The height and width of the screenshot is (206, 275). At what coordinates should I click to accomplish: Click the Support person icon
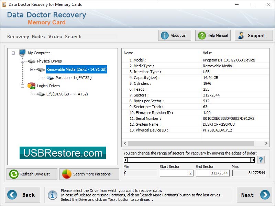241,35
